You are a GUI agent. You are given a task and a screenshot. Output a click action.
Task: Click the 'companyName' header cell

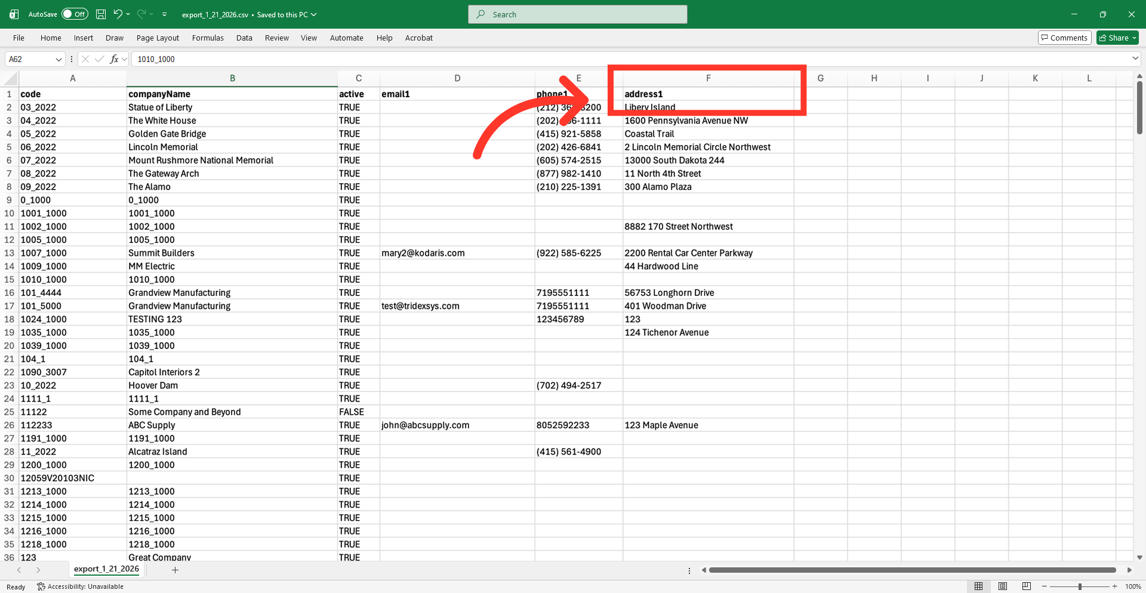pyautogui.click(x=232, y=94)
